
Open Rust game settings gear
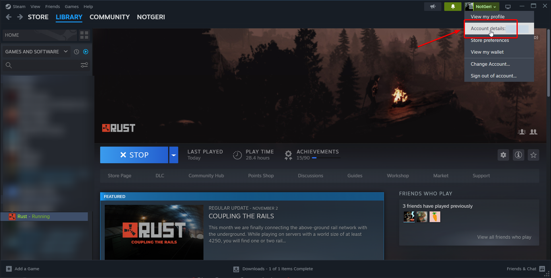(503, 155)
